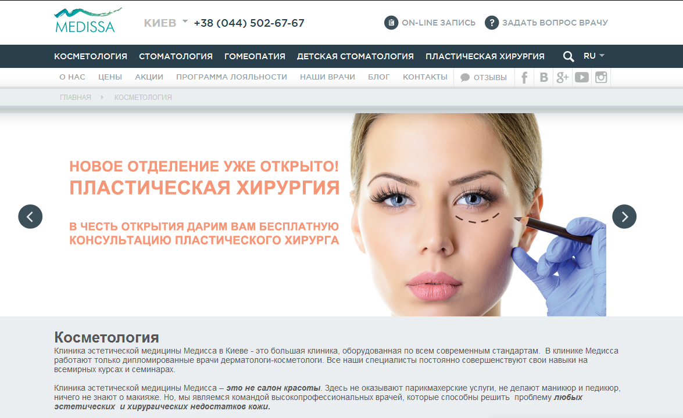Open the Блог page
This screenshot has height=418, width=683.
tap(379, 77)
